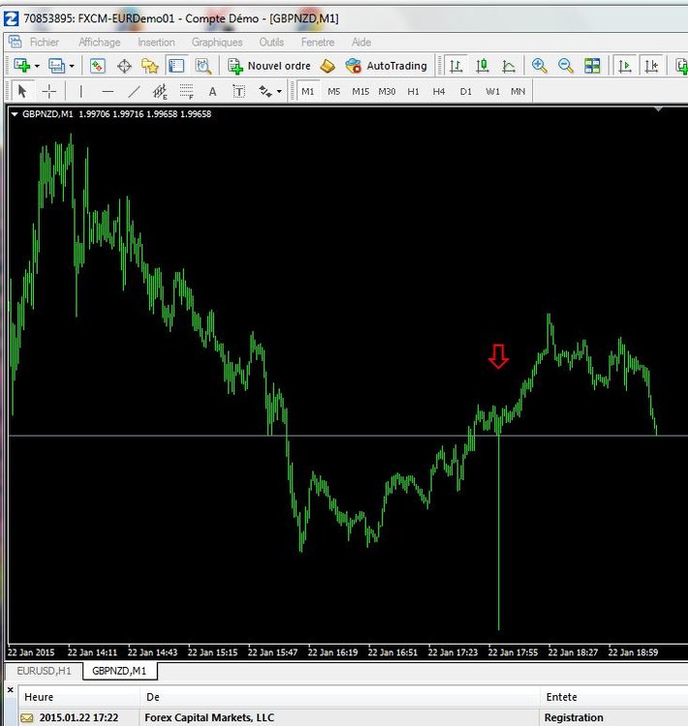Expand the Profiles dropdown arrow
The image size is (688, 726).
click(x=72, y=66)
